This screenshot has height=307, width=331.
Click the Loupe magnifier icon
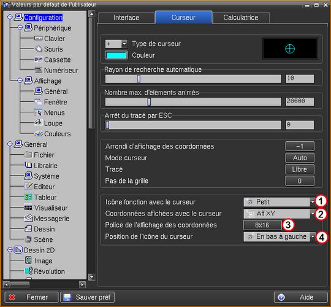(38, 123)
